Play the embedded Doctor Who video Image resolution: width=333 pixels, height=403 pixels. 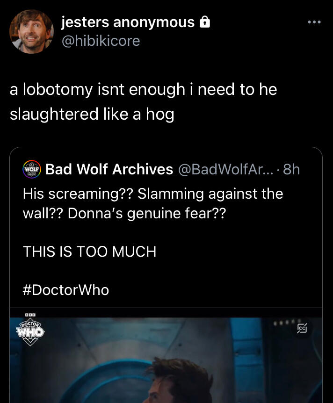(x=166, y=360)
